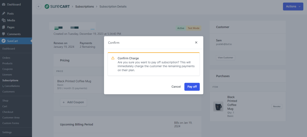Click the Comments bubble icon
The width and height of the screenshot is (307, 137).
tap(4, 34)
